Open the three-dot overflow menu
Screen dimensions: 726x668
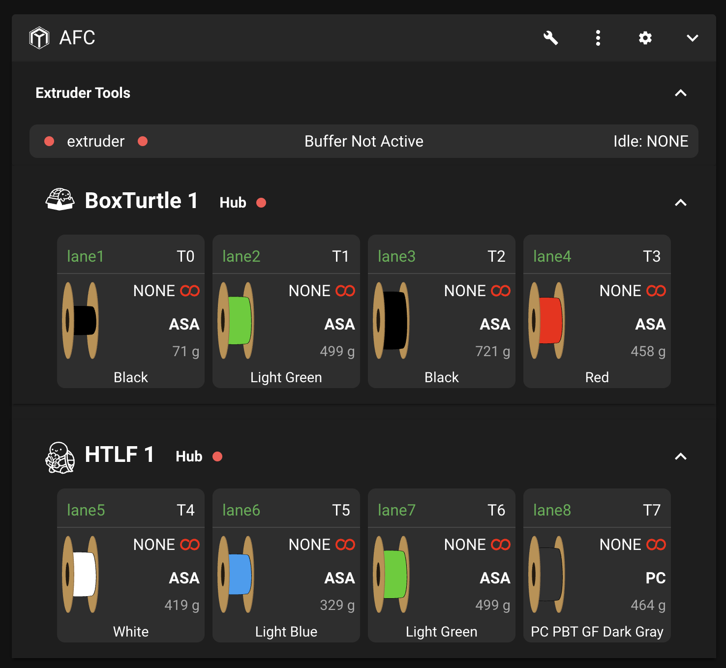[x=598, y=38]
